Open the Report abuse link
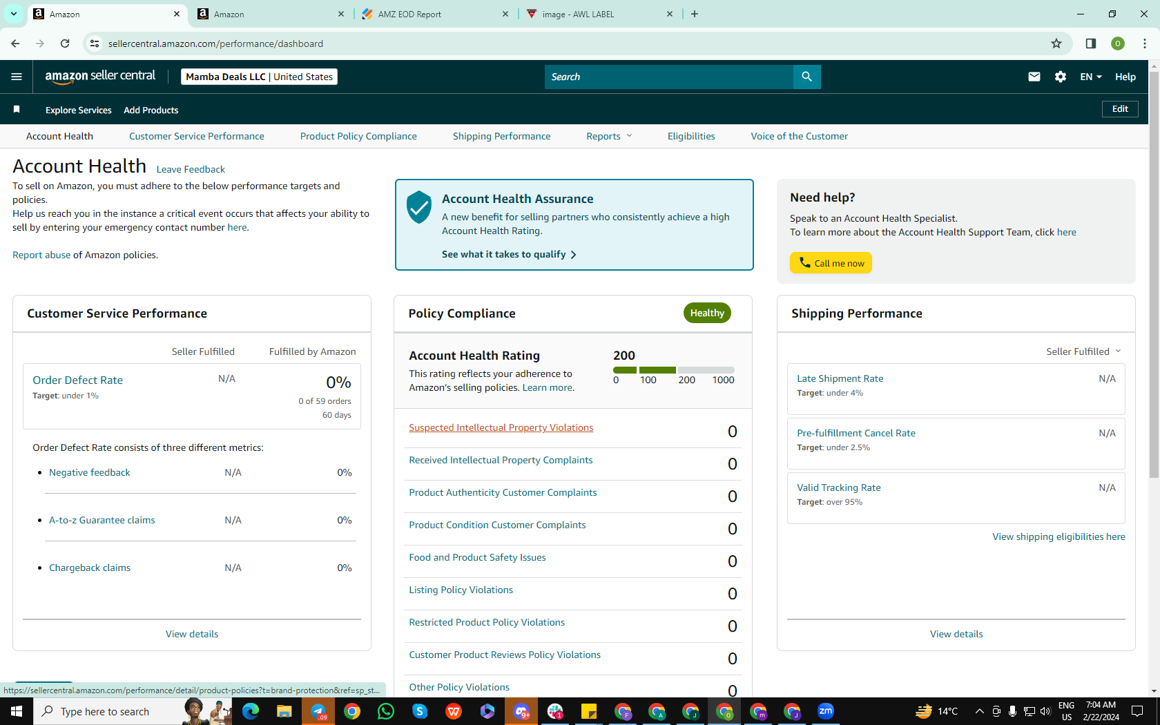This screenshot has width=1160, height=725. [41, 255]
